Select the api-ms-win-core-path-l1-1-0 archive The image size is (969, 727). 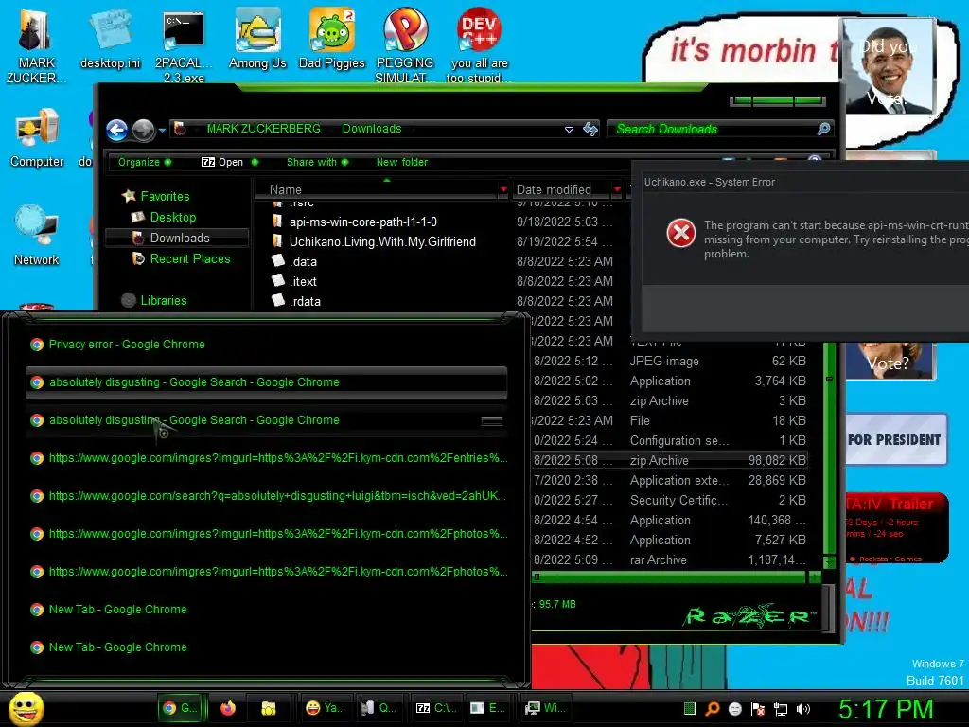click(x=354, y=222)
